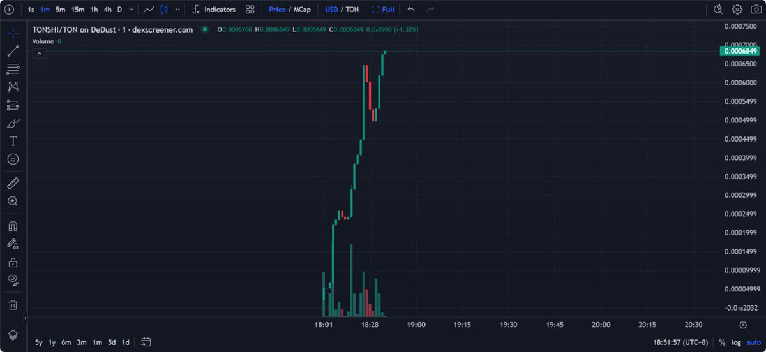766x352 pixels.
Task: Open the indicator templates grid icon
Action: [x=250, y=10]
